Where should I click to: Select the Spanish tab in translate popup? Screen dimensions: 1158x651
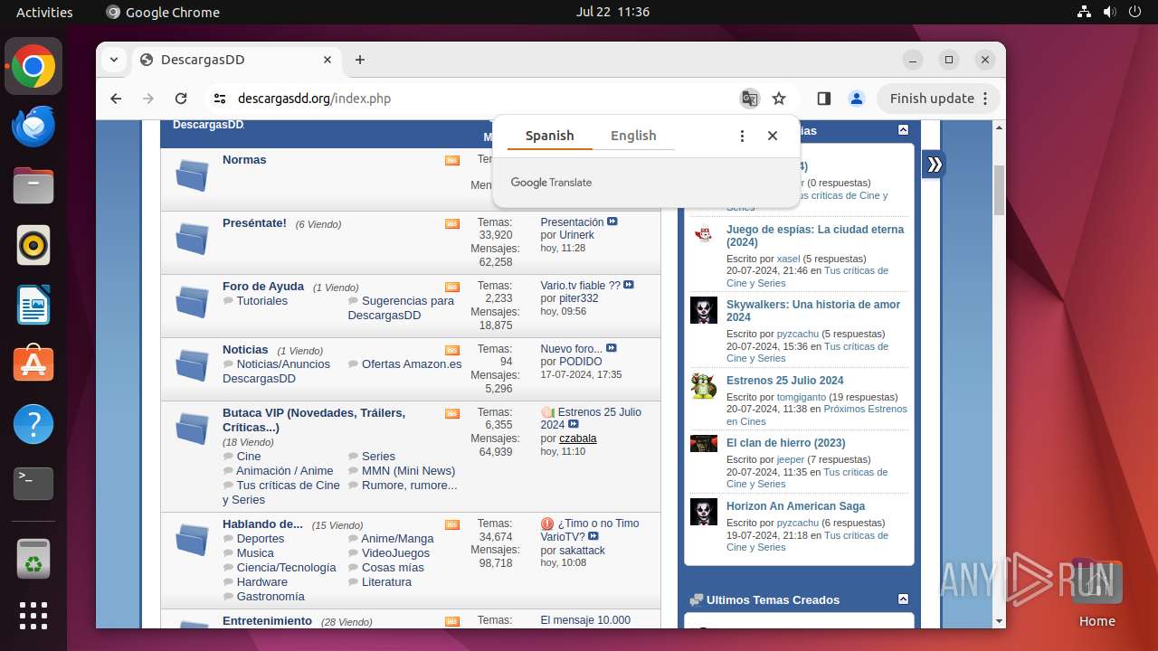pos(549,136)
